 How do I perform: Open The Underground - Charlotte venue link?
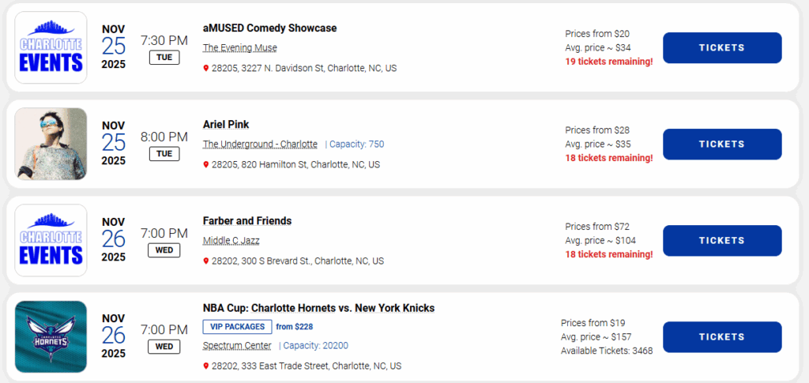(x=260, y=145)
